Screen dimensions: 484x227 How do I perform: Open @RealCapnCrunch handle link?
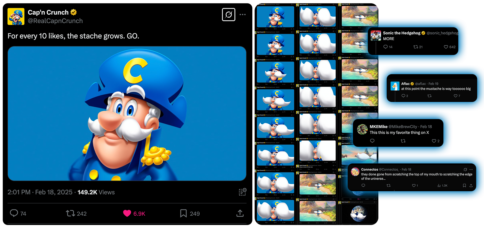pyautogui.click(x=55, y=21)
